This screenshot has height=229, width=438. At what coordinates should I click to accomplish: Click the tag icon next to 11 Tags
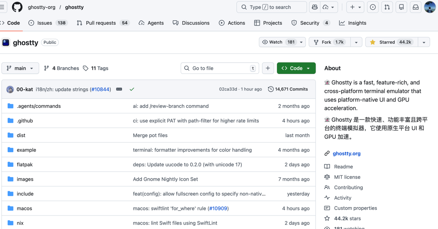tap(86, 68)
